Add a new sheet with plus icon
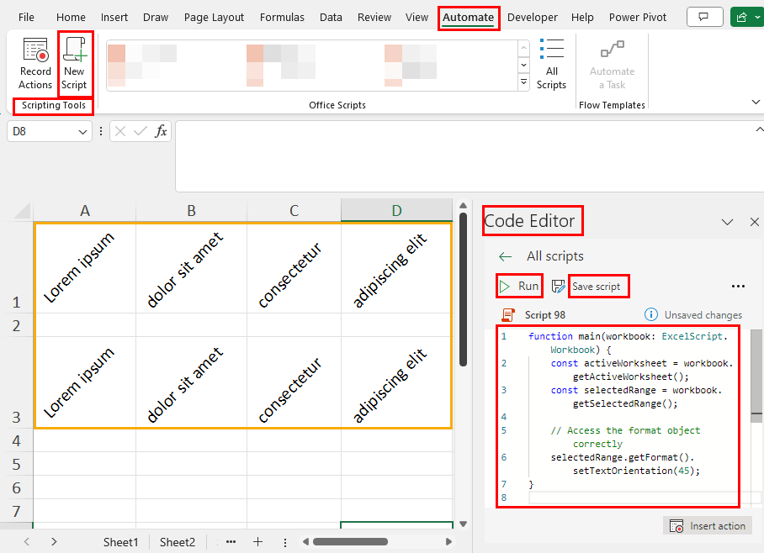764x553 pixels. point(257,542)
